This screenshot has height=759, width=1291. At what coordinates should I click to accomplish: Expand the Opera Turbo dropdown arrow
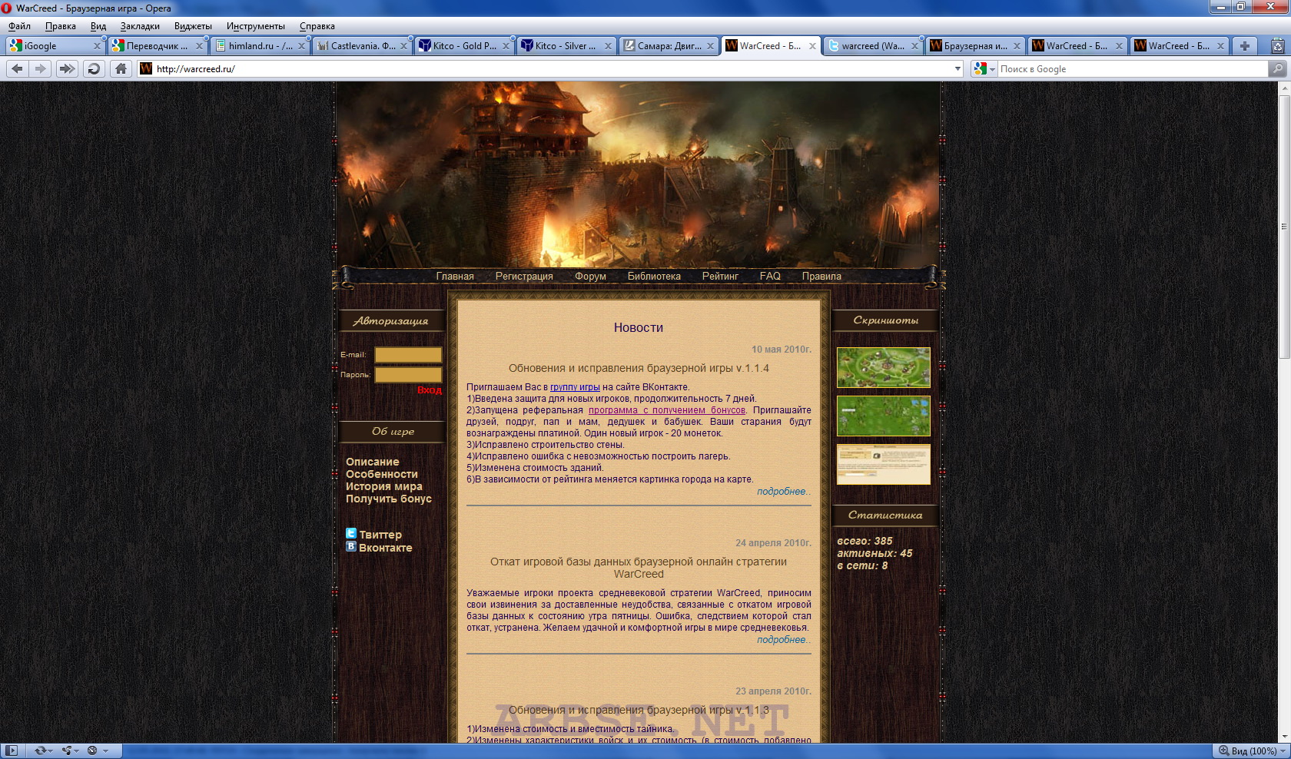click(105, 751)
